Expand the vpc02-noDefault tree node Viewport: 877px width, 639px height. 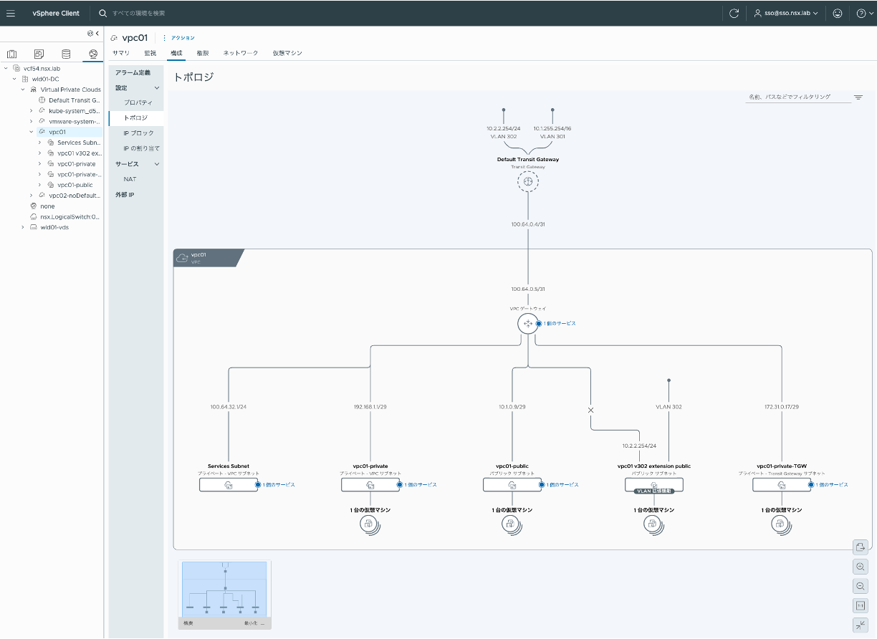pos(32,196)
